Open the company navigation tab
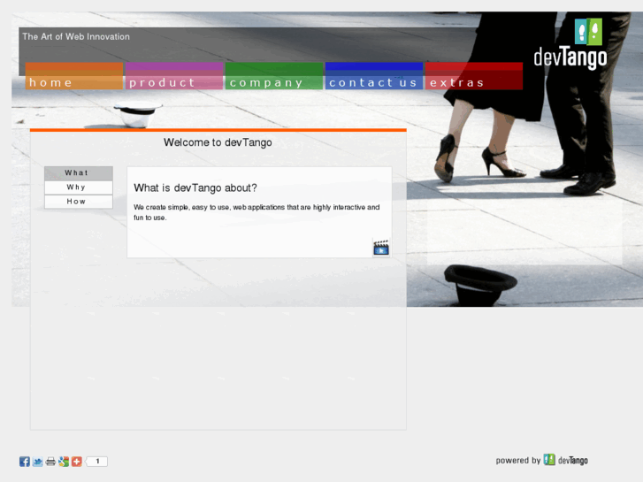This screenshot has height=482, width=643. 274,76
